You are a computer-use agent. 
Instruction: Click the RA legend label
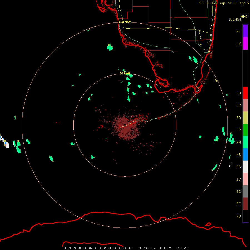pyautogui.click(x=238, y=142)
